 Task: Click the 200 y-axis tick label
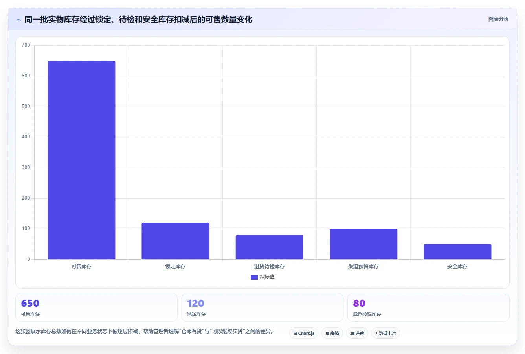26,198
